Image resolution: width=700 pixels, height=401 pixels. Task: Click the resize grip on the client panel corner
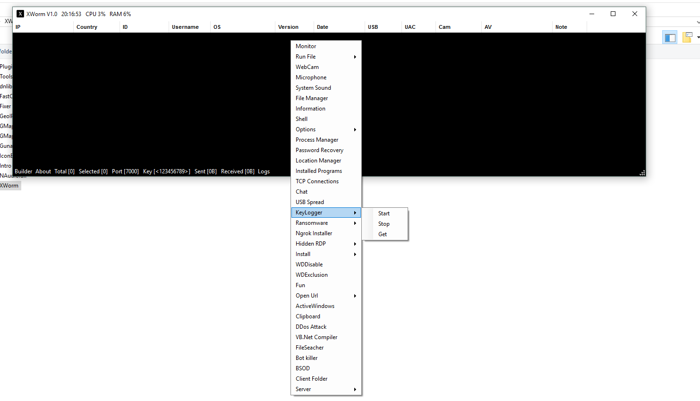click(642, 173)
